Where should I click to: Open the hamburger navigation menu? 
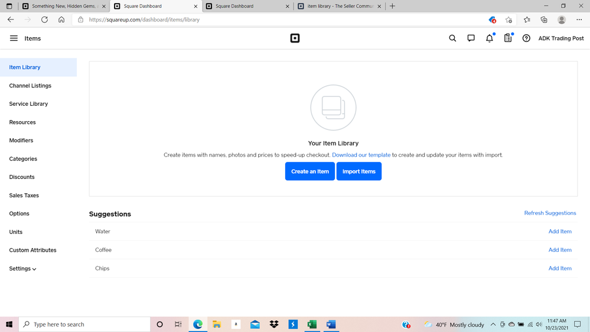[14, 38]
